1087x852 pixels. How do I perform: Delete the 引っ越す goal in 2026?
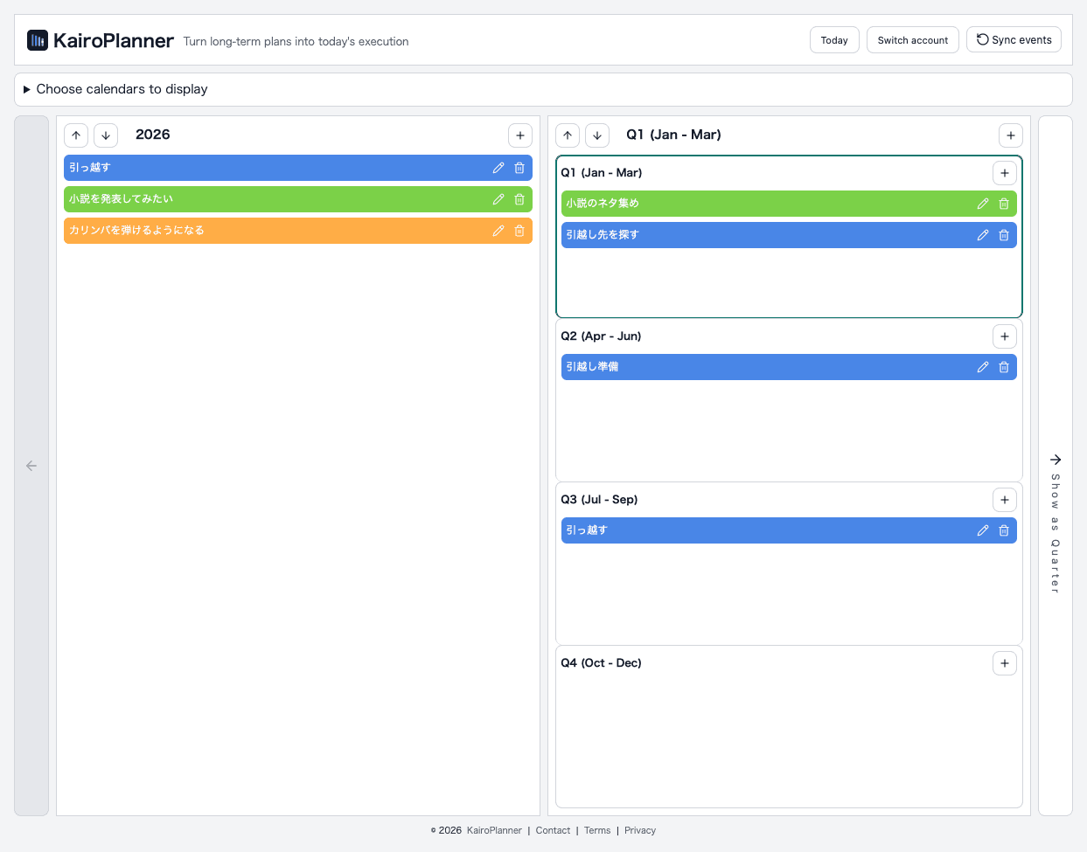coord(519,168)
